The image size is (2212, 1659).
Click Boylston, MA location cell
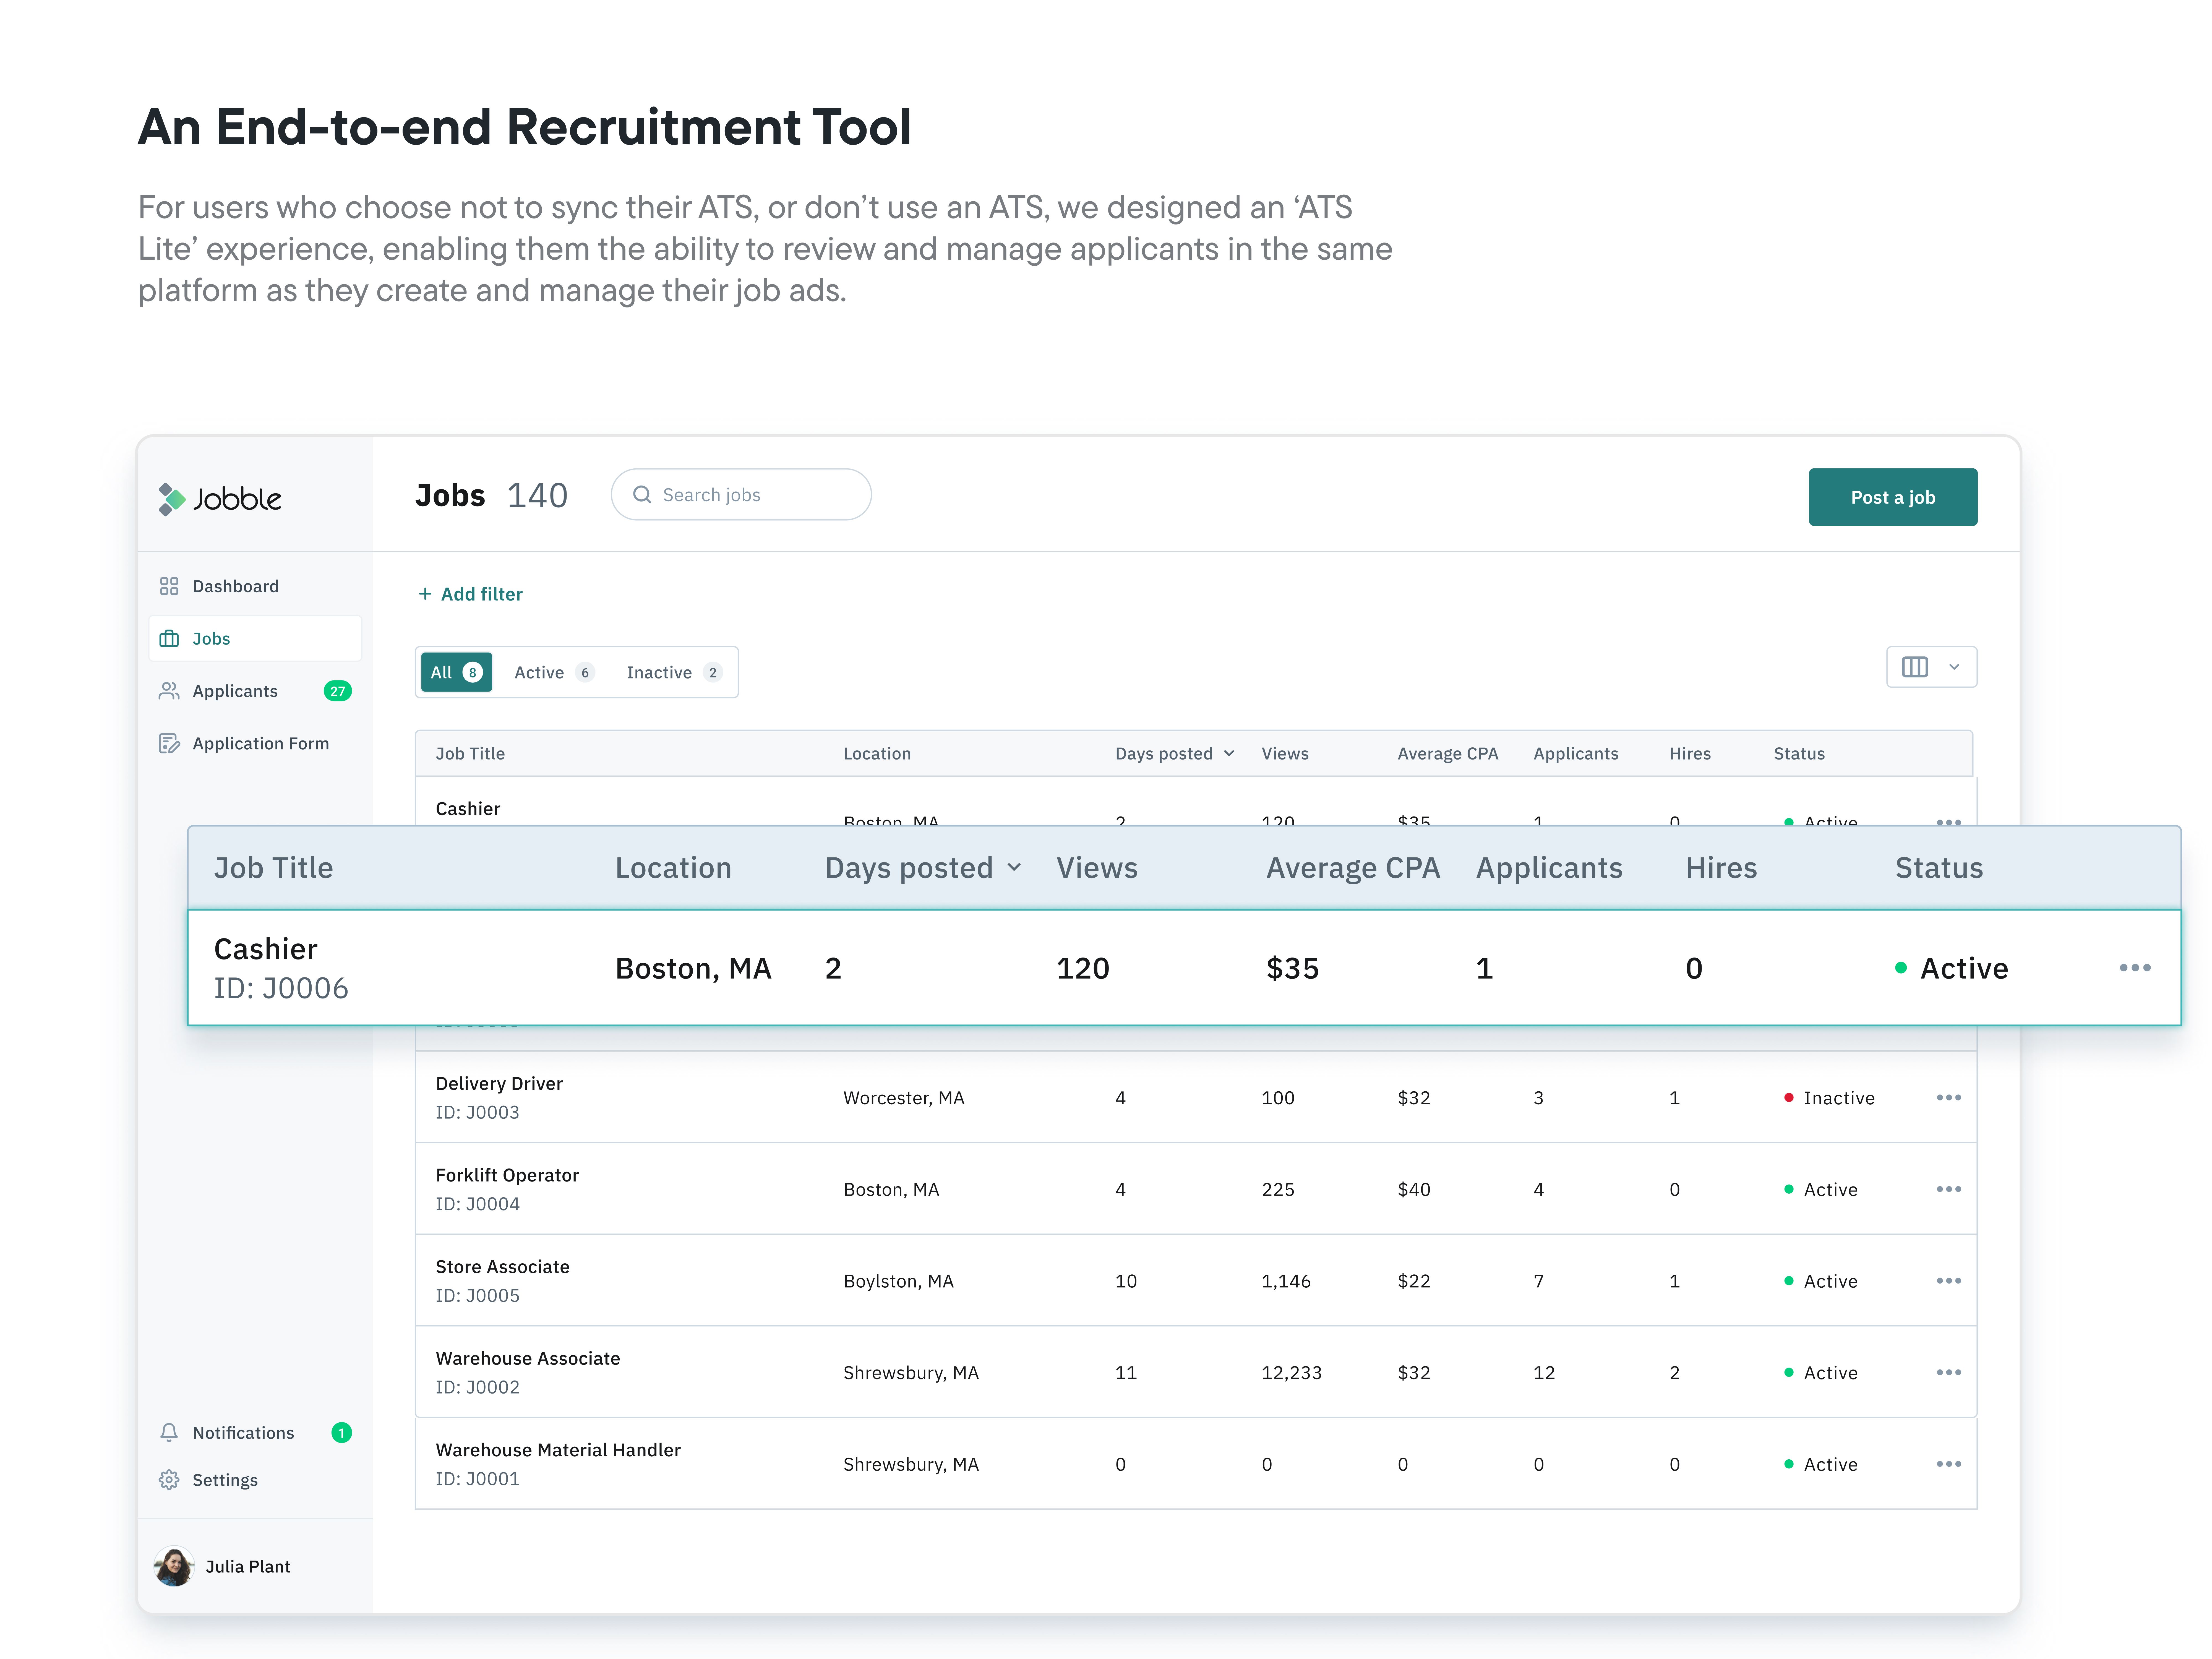click(898, 1281)
